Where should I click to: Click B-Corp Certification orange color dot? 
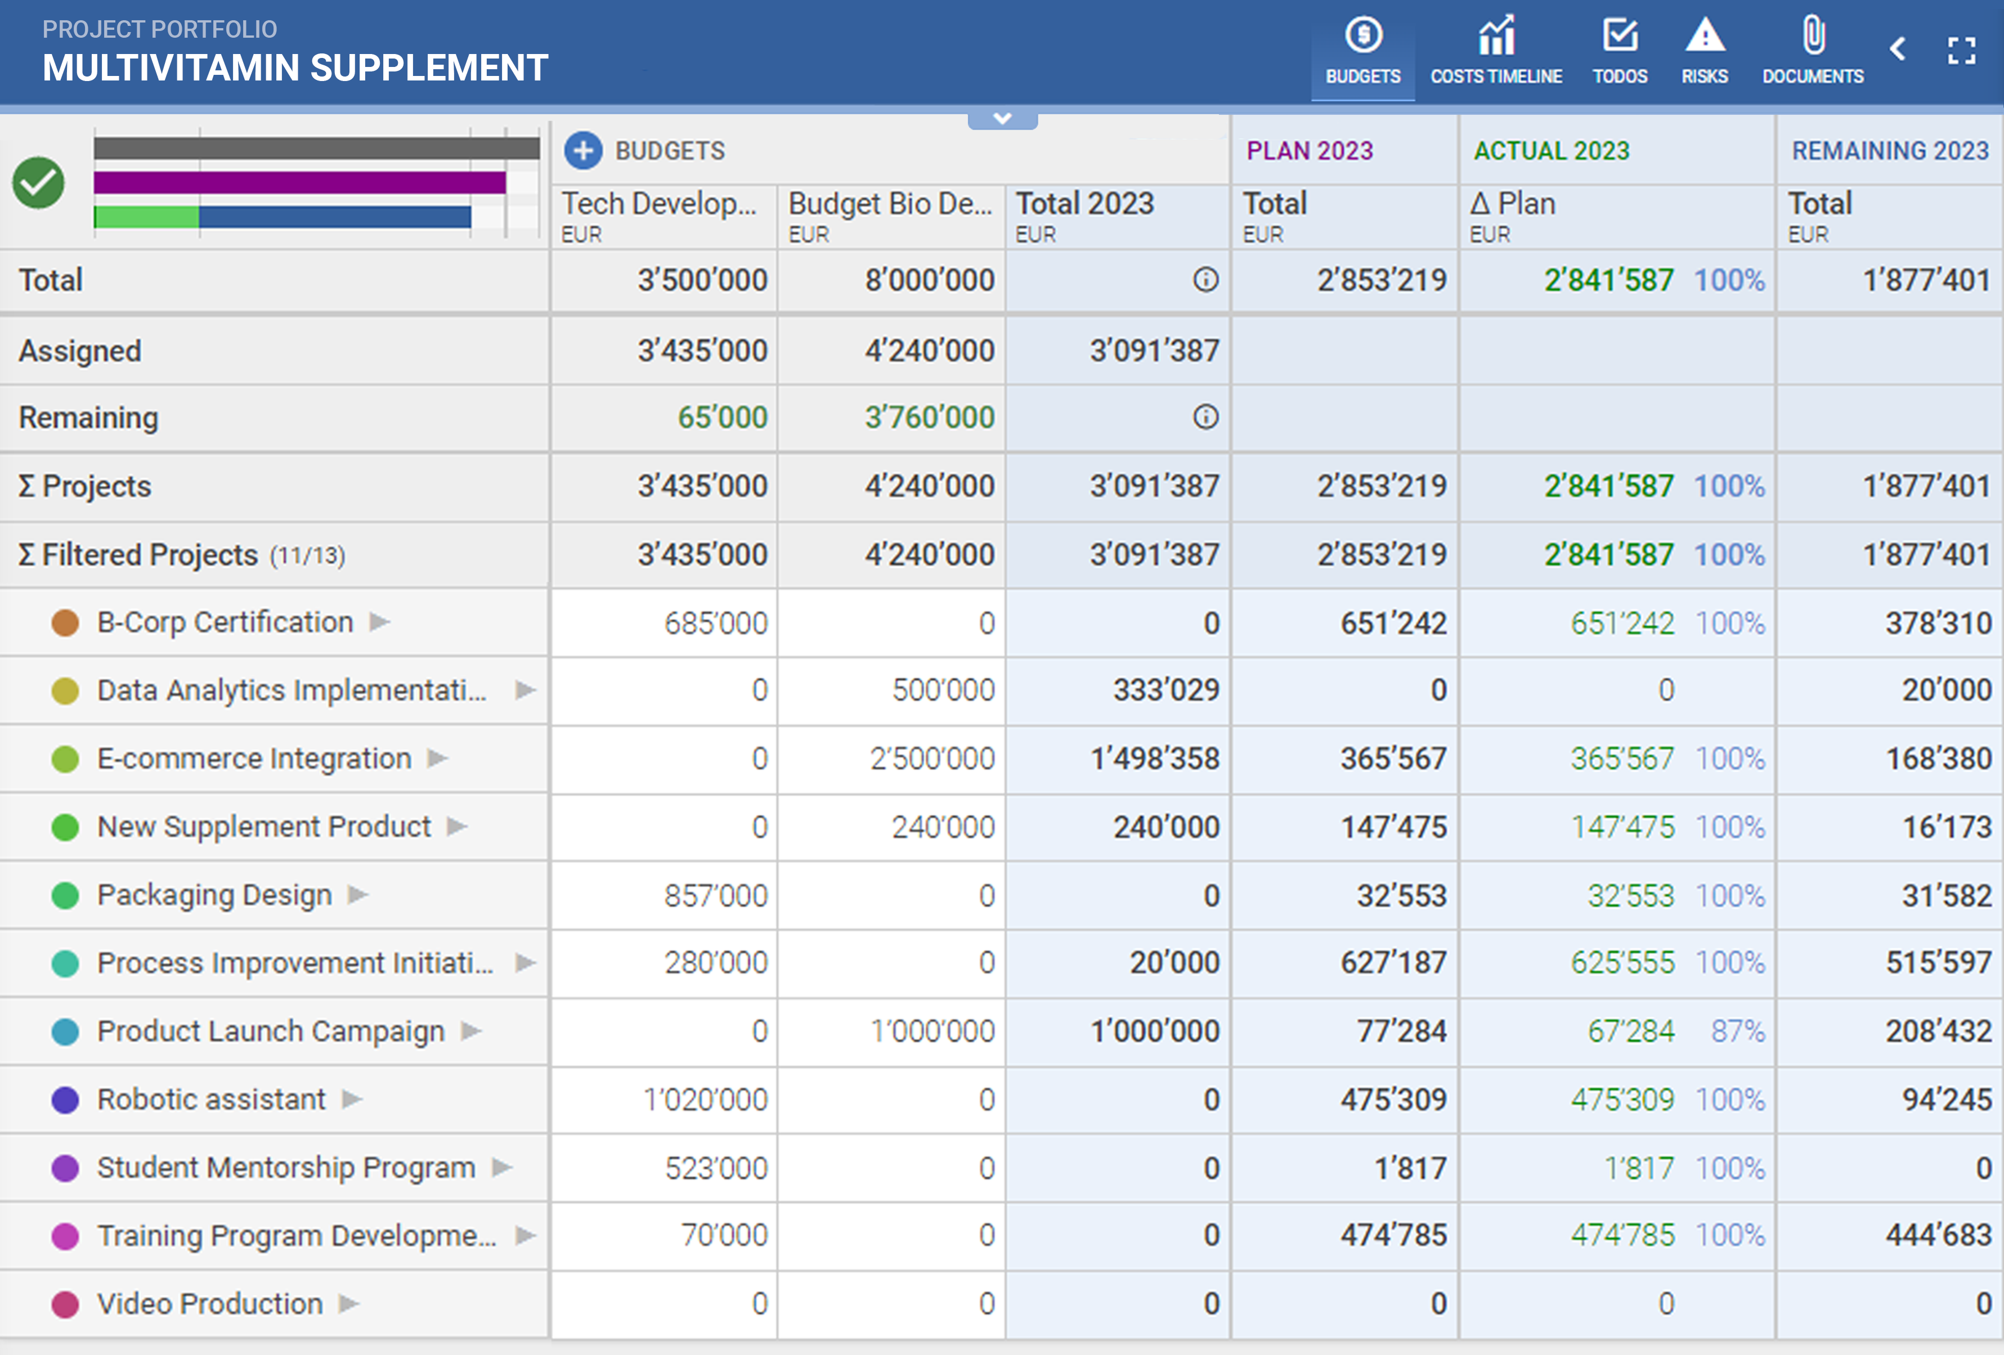[x=65, y=622]
